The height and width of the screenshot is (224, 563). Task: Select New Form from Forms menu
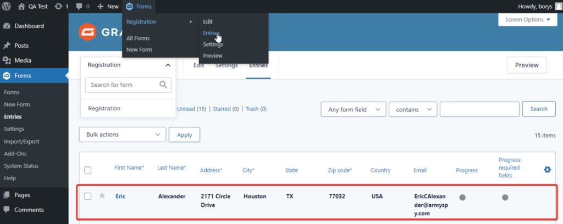(139, 49)
